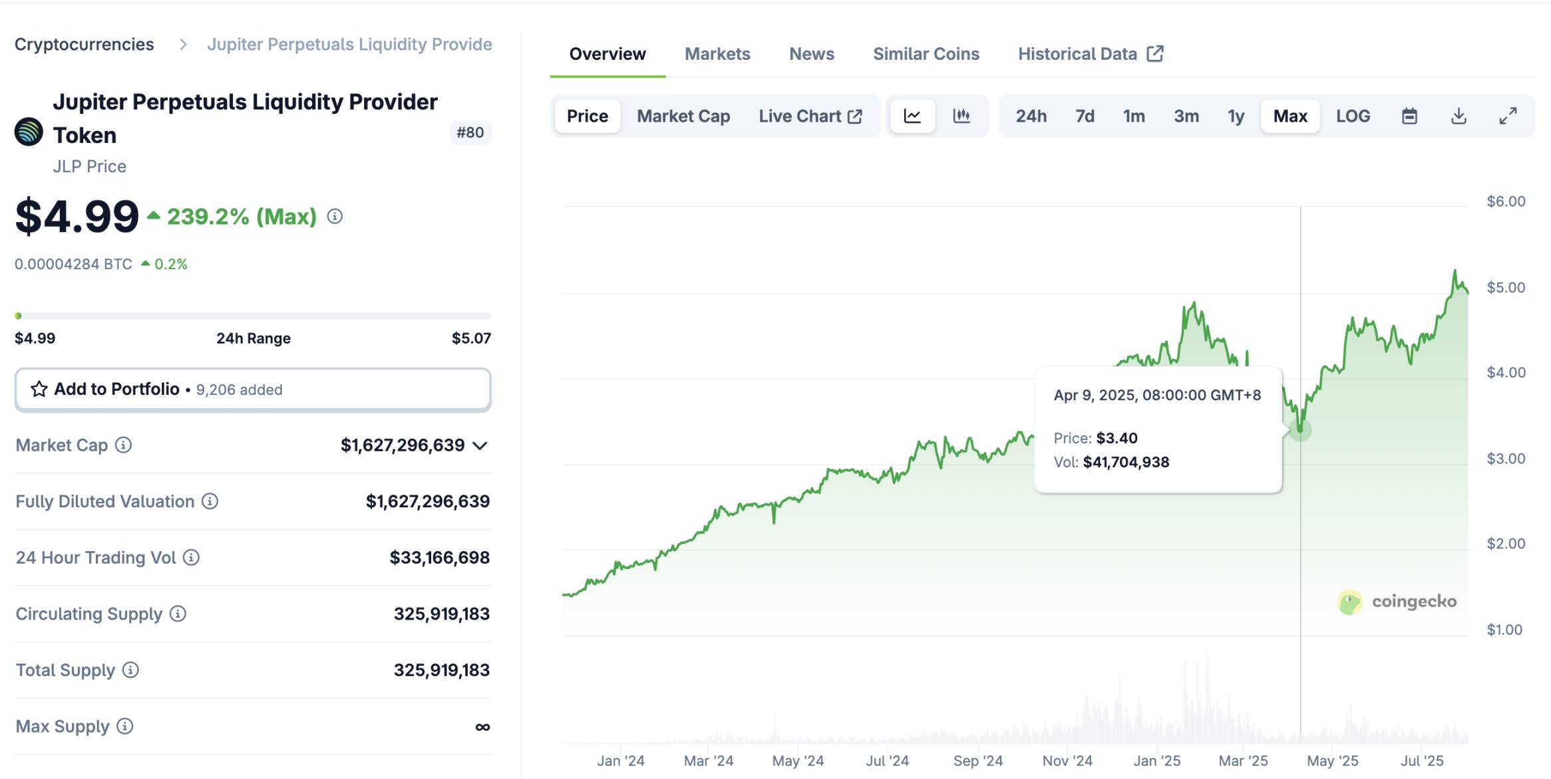
Task: Expand chart to fullscreen
Action: pos(1508,116)
